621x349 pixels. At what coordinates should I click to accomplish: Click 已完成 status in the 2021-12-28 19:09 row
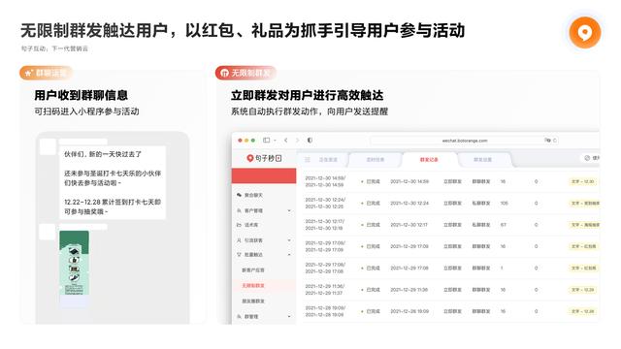pos(371,311)
